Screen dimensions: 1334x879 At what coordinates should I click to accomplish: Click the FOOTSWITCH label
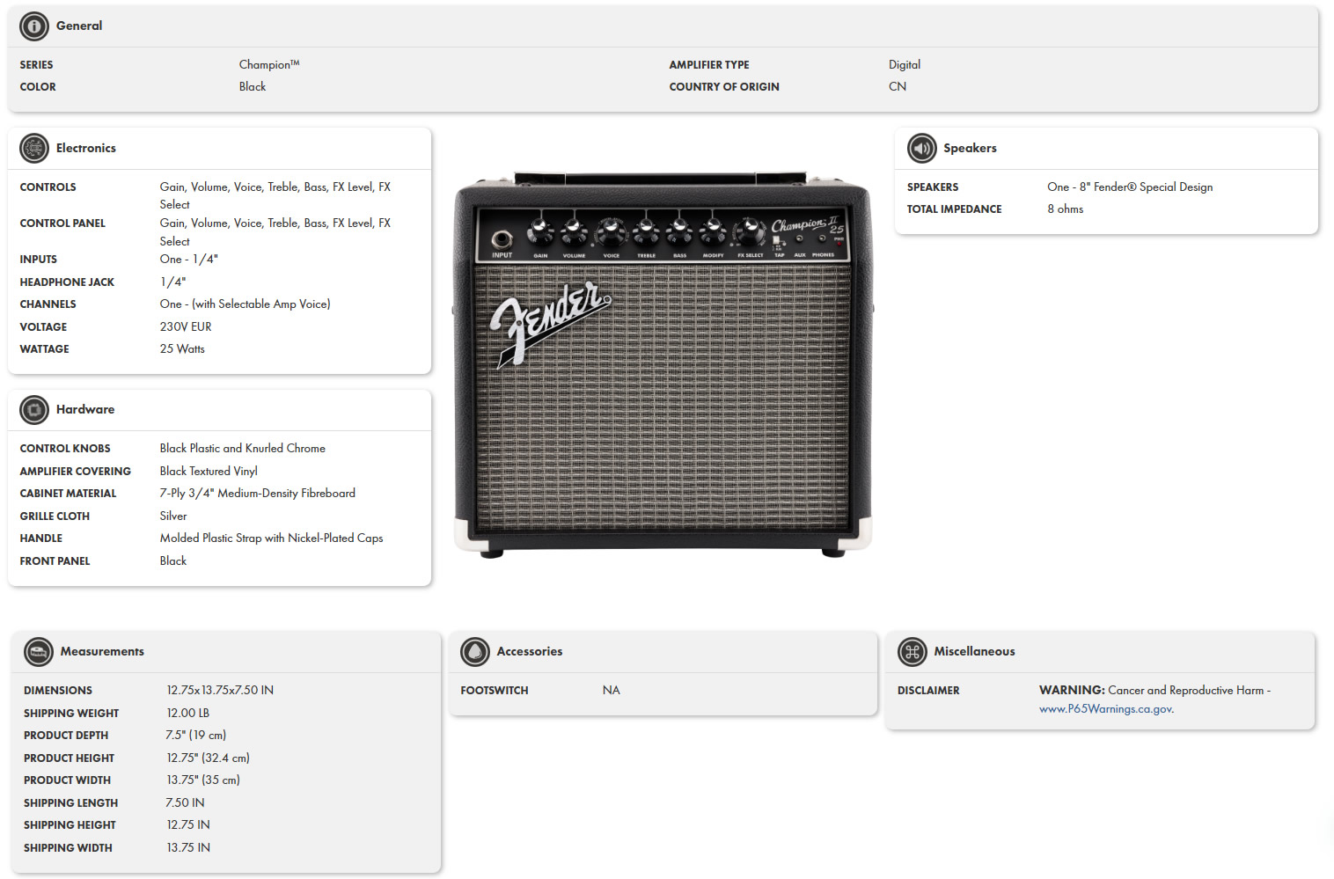coord(495,691)
